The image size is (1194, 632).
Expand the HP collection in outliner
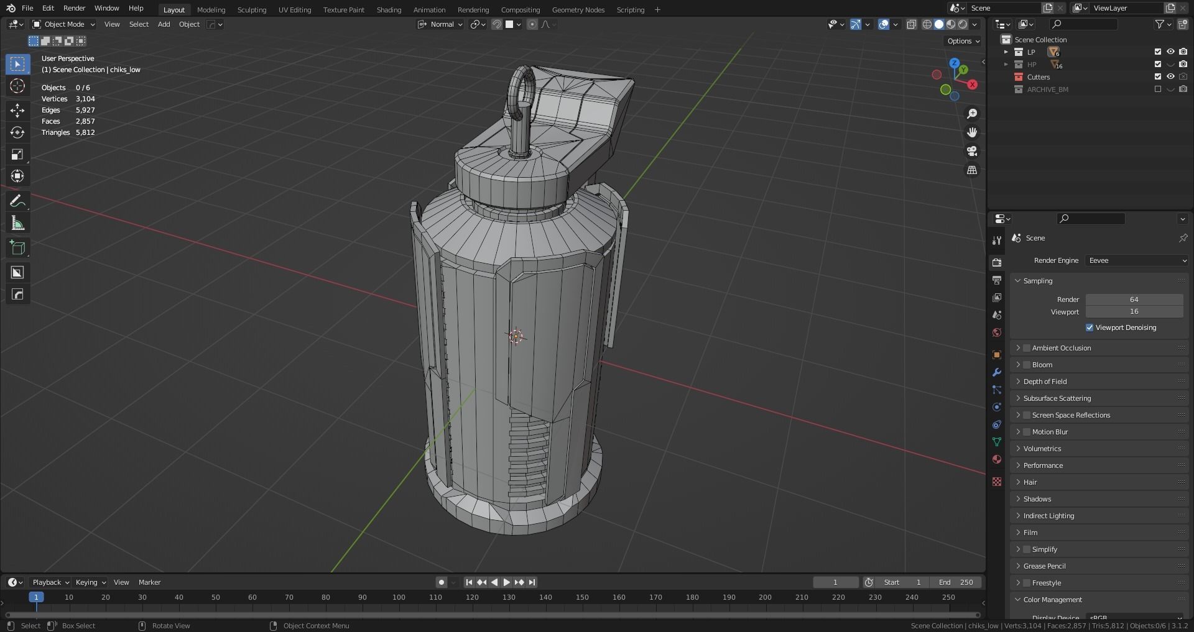pos(1006,65)
